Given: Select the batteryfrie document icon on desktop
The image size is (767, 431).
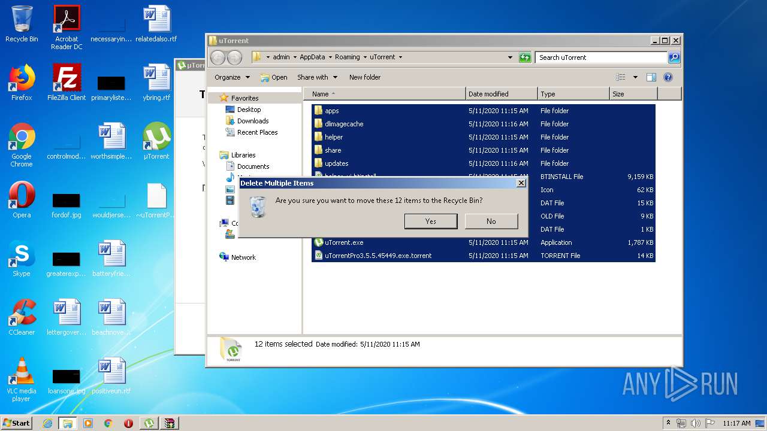Looking at the screenshot, I should pos(111,259).
